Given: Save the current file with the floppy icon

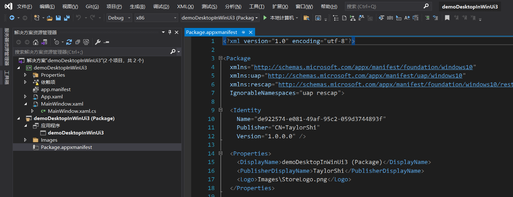Looking at the screenshot, I should pos(58,18).
